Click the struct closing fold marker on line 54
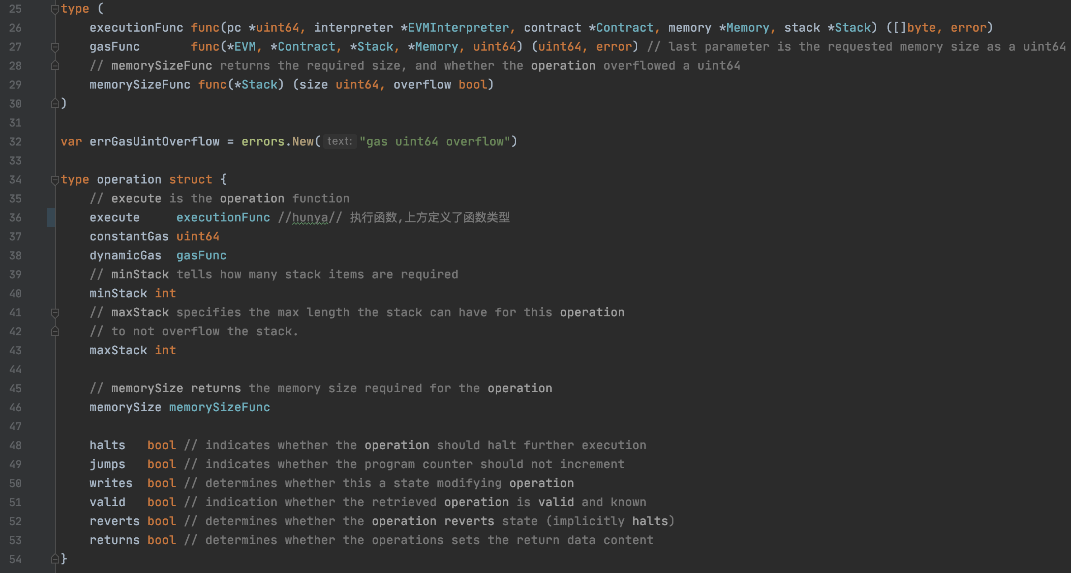This screenshot has width=1071, height=573. pos(55,559)
